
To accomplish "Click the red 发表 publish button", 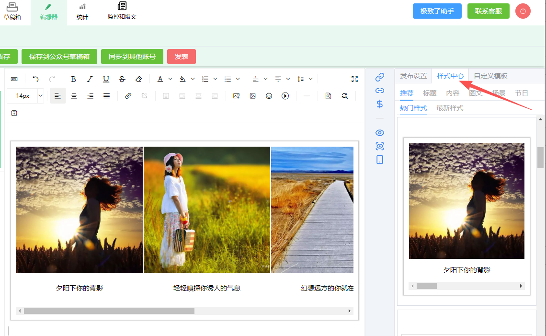I will (x=182, y=57).
